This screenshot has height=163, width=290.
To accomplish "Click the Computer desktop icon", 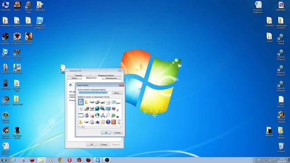I will pos(5,6).
